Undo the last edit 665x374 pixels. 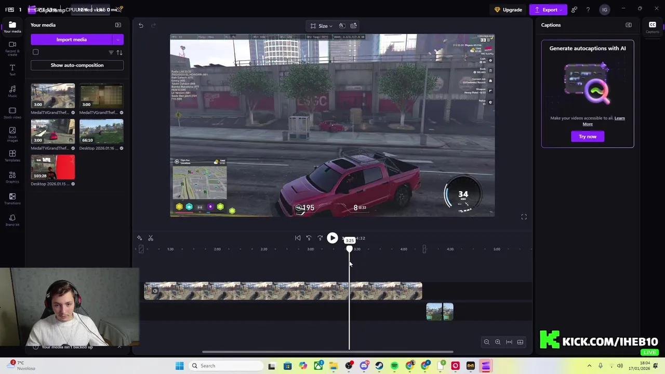click(141, 25)
